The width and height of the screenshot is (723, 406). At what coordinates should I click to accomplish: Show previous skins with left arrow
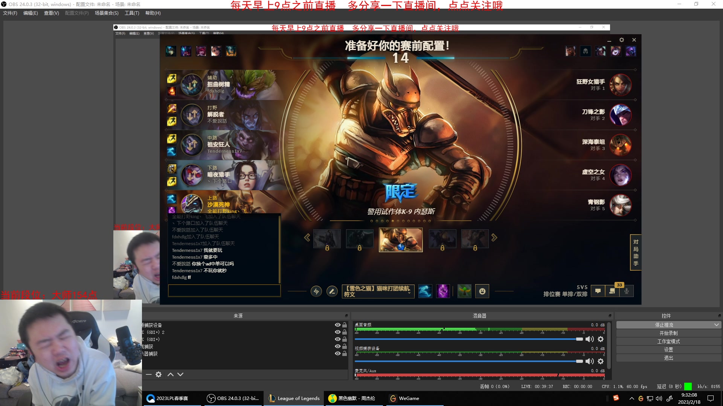[307, 238]
